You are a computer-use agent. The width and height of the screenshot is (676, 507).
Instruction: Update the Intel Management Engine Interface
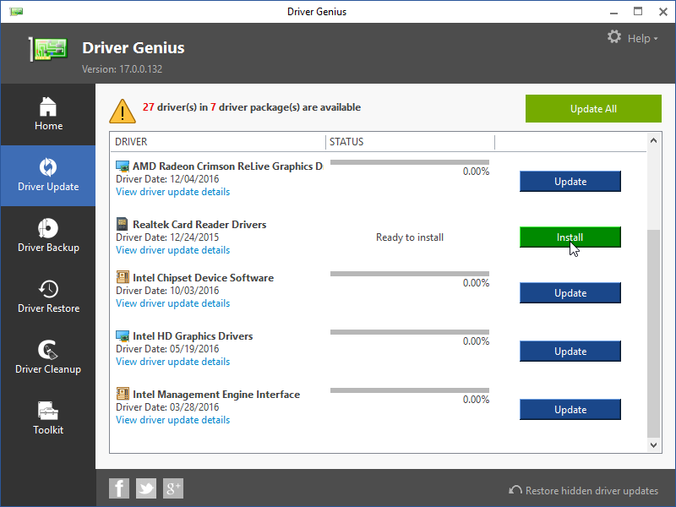click(570, 410)
